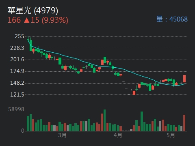The width and height of the screenshot is (195, 146).
Task: Click the tallest green volume bar
Action: [x=104, y=120]
